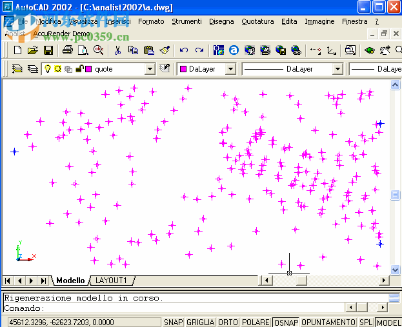Open the Layers manager icon

(32, 69)
